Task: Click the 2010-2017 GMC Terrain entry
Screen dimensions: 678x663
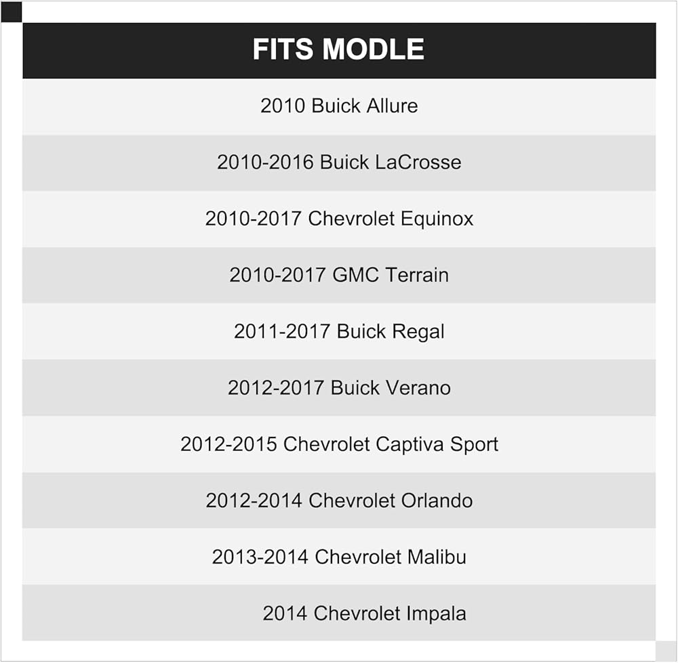Action: (339, 275)
